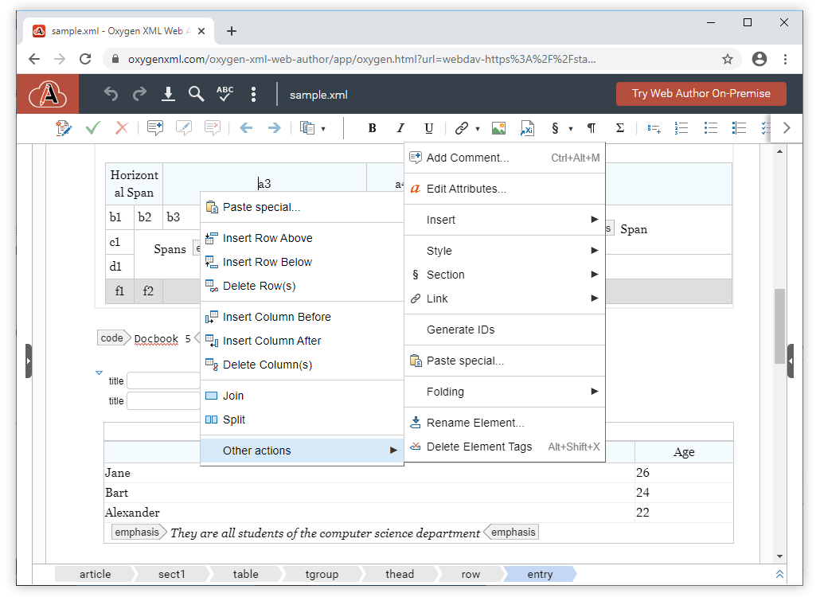Viewport: 820px width, 597px height.
Task: Go to the previous change marker
Action: pyautogui.click(x=246, y=128)
